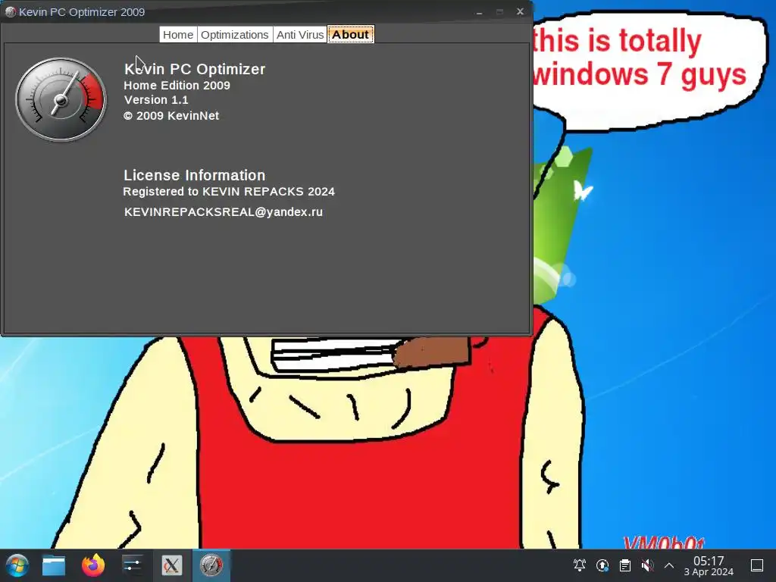Click the 'Registered to KEVIN REPACKS 2024' text

pos(229,192)
